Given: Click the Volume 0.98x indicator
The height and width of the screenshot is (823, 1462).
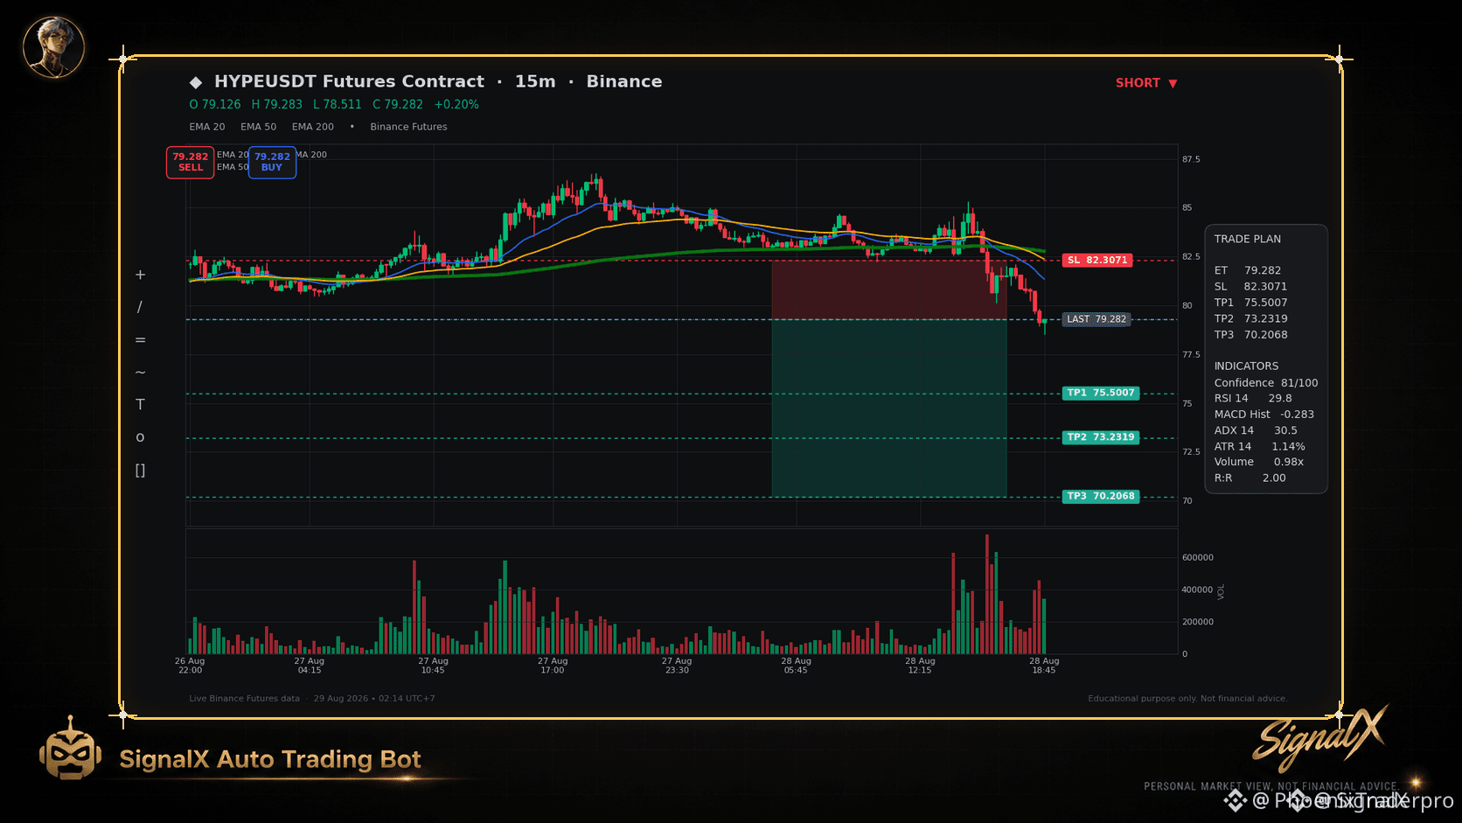Looking at the screenshot, I should (1259, 462).
